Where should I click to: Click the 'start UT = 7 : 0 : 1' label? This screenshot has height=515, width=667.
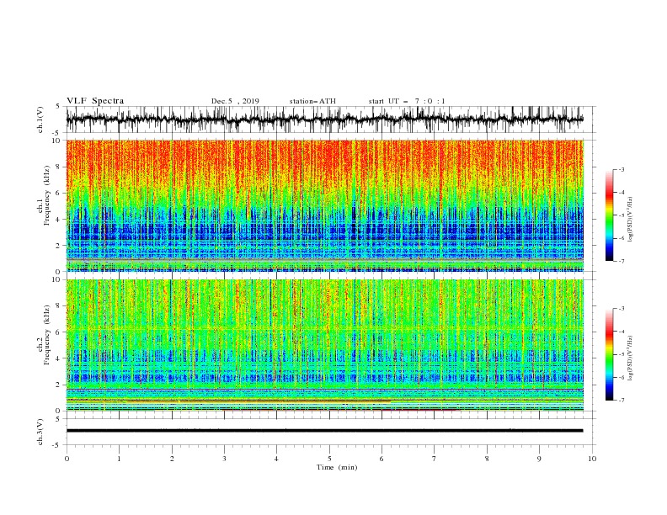pos(407,101)
